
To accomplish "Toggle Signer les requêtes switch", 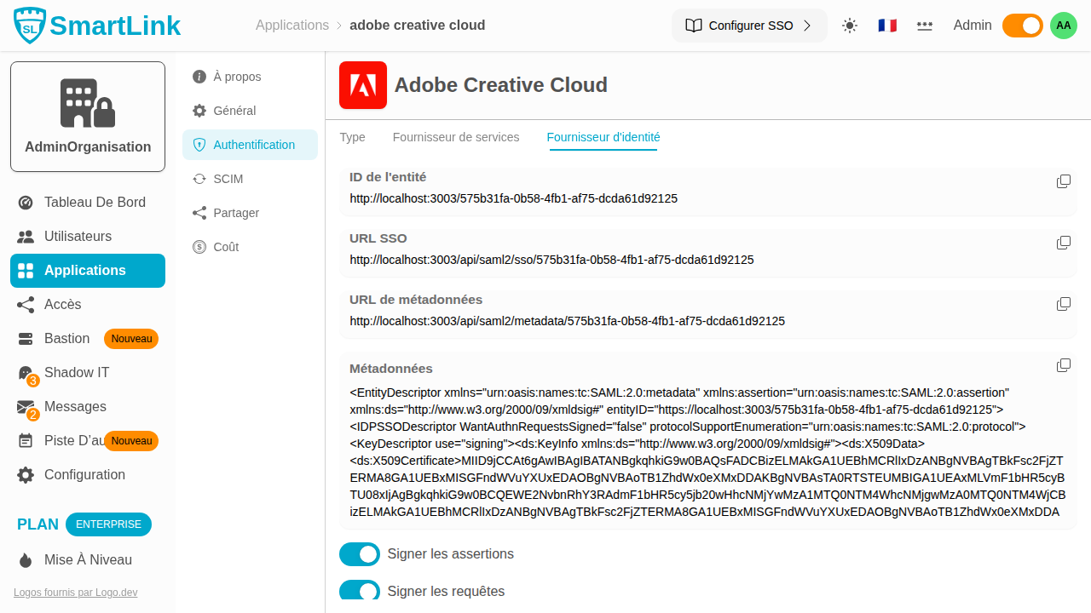I will tap(360, 591).
